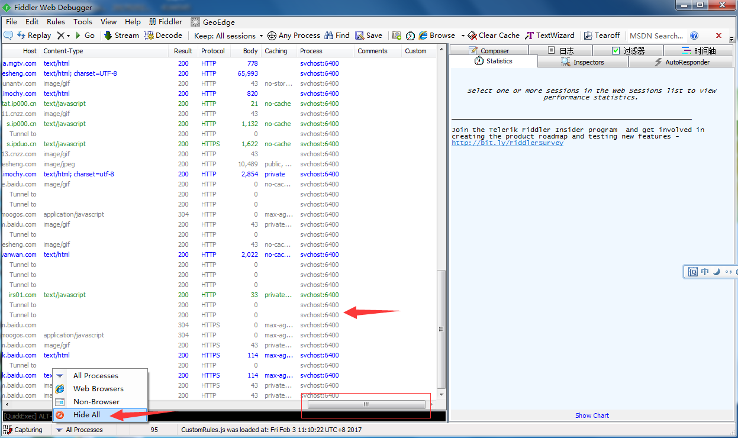
Task: Switch to the 时间轴 timeline tab
Action: coord(698,50)
